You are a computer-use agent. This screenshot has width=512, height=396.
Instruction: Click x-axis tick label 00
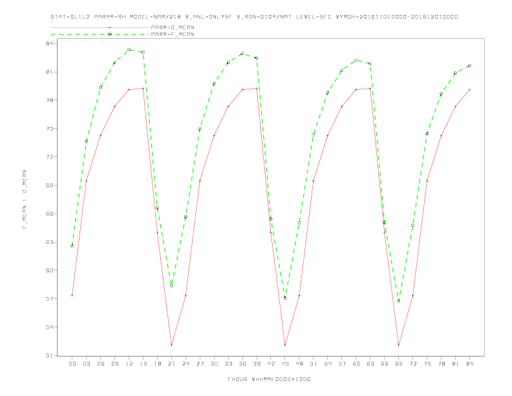coord(72,364)
